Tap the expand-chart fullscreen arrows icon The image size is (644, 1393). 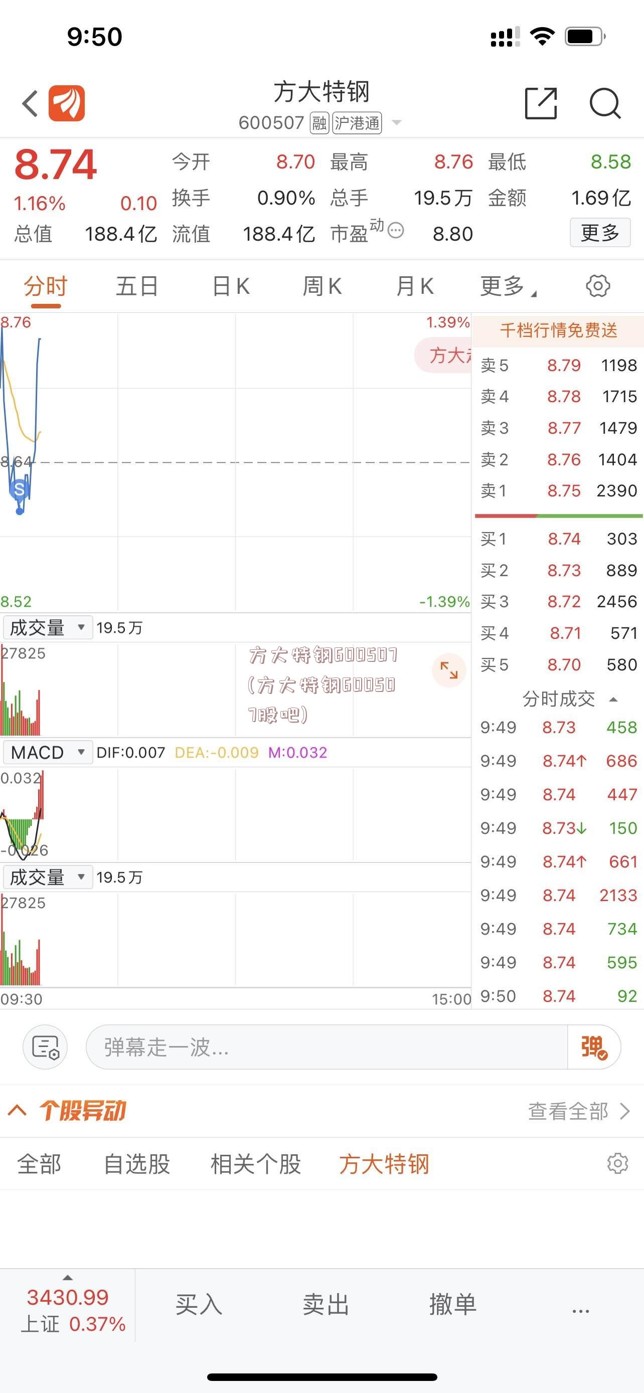(x=449, y=670)
